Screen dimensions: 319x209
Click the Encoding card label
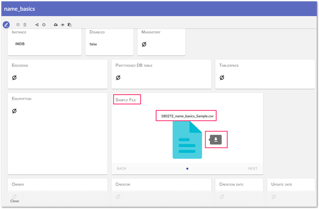click(x=20, y=66)
